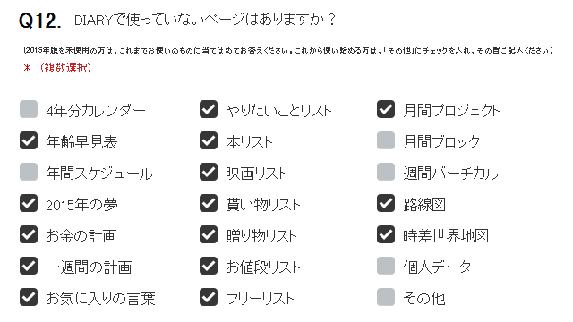Check the 月間ブロック checkbox
This screenshot has width=573, height=322.
point(386,140)
